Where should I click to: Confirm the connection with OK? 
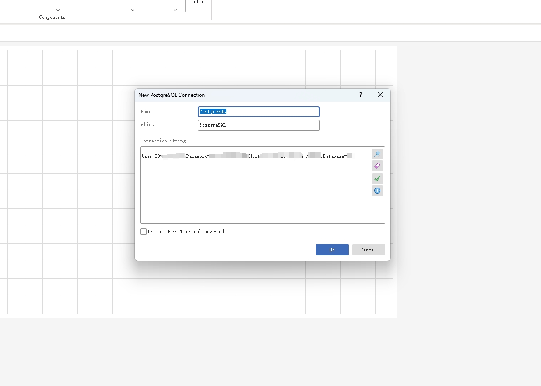pos(332,250)
